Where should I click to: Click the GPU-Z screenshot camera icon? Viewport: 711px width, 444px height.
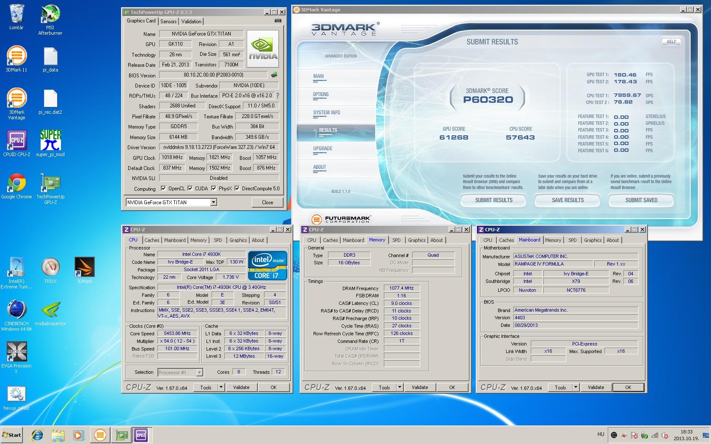(278, 21)
